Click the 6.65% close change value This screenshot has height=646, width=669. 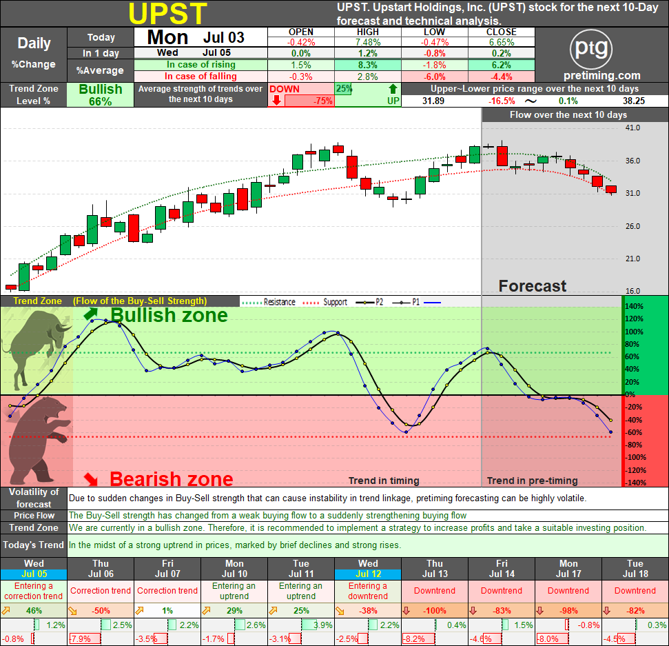502,42
